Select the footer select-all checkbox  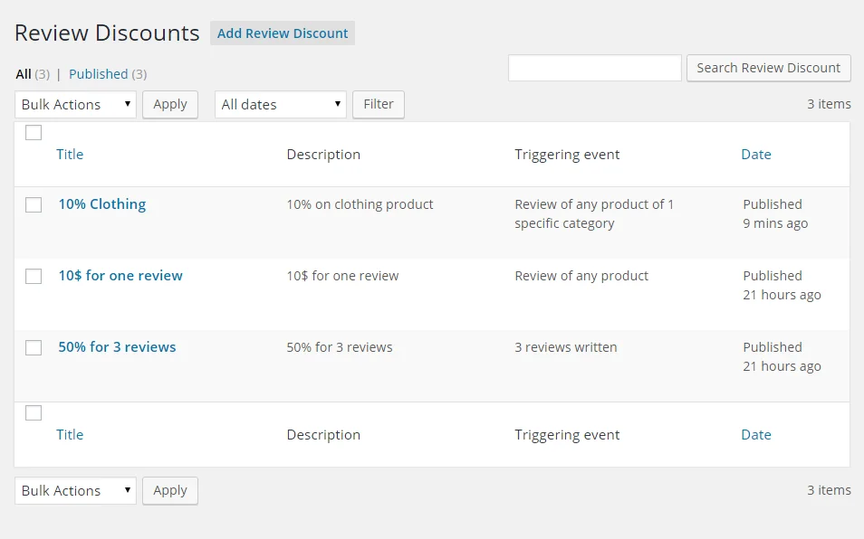tap(34, 412)
